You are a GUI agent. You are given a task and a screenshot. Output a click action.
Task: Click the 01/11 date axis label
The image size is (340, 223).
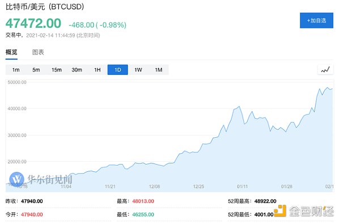point(243,187)
